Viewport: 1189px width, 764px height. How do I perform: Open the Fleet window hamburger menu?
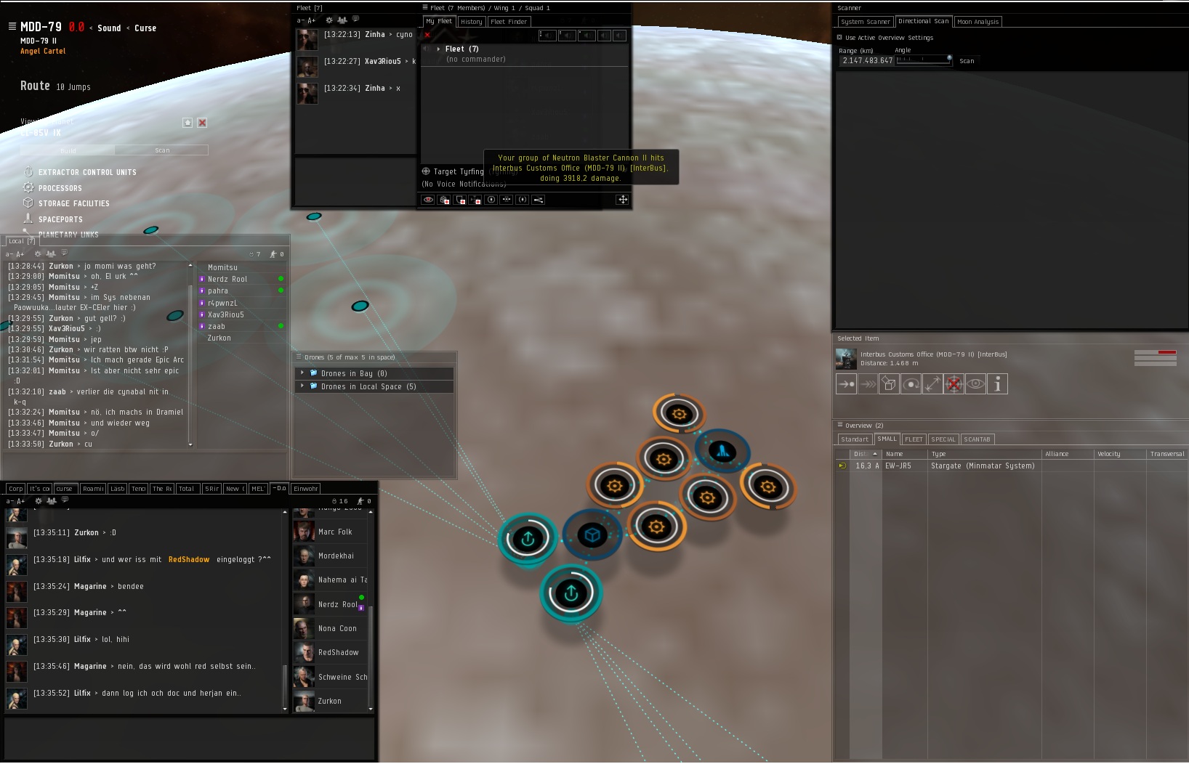pos(425,8)
